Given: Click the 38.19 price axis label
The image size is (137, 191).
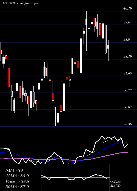Looking at the screenshot, I should (128, 56).
